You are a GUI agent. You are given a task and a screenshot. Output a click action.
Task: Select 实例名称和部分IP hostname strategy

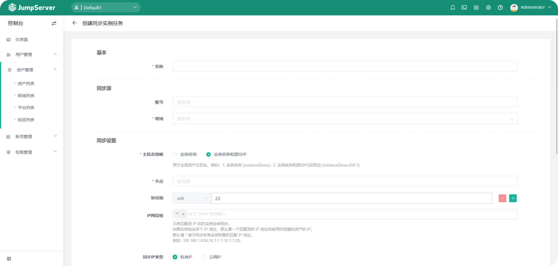click(x=209, y=154)
